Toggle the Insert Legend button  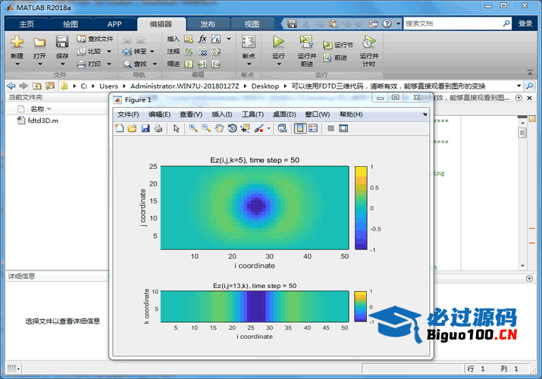pyautogui.click(x=312, y=129)
